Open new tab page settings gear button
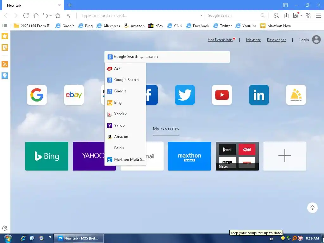This screenshot has height=243, width=324. point(312,208)
